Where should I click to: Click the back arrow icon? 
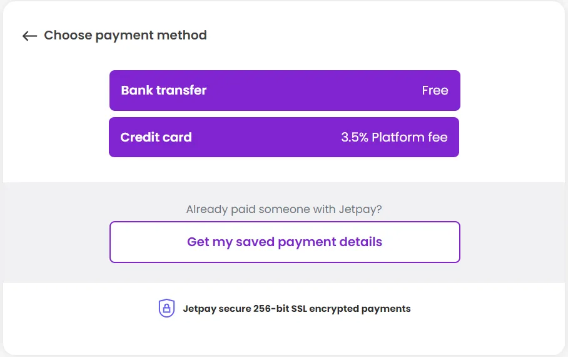pos(29,36)
